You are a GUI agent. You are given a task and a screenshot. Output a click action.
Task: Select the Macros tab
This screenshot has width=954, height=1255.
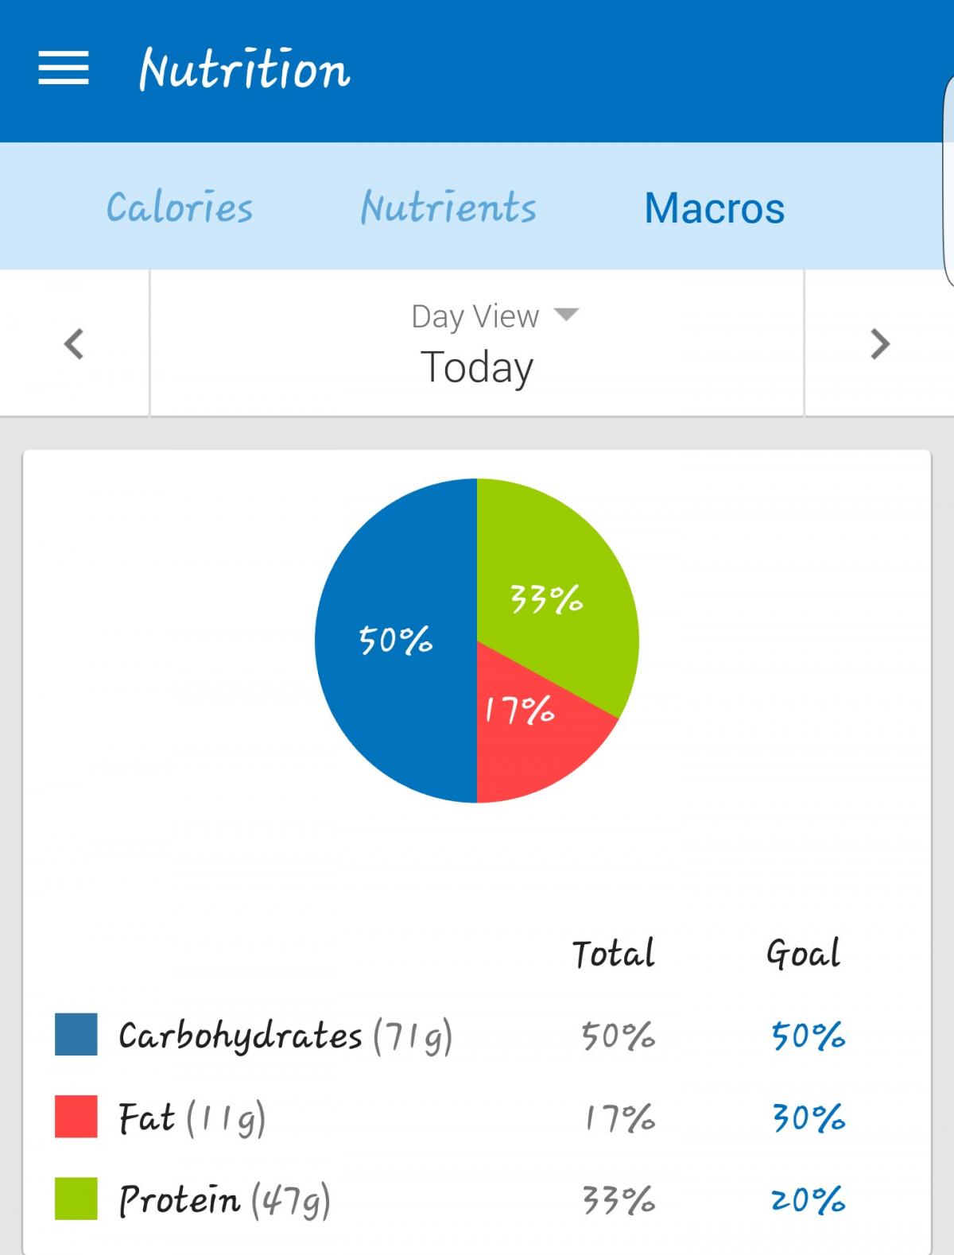point(714,208)
